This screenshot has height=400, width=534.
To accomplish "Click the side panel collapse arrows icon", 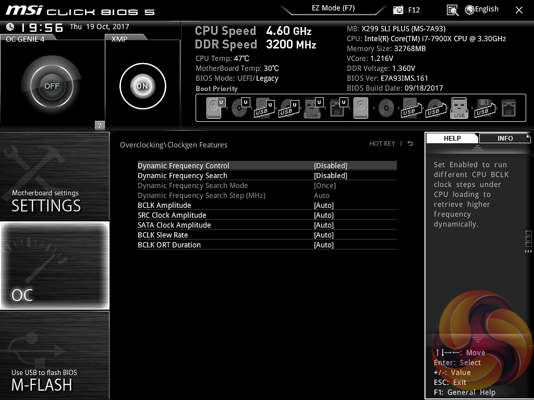I will click(x=528, y=252).
